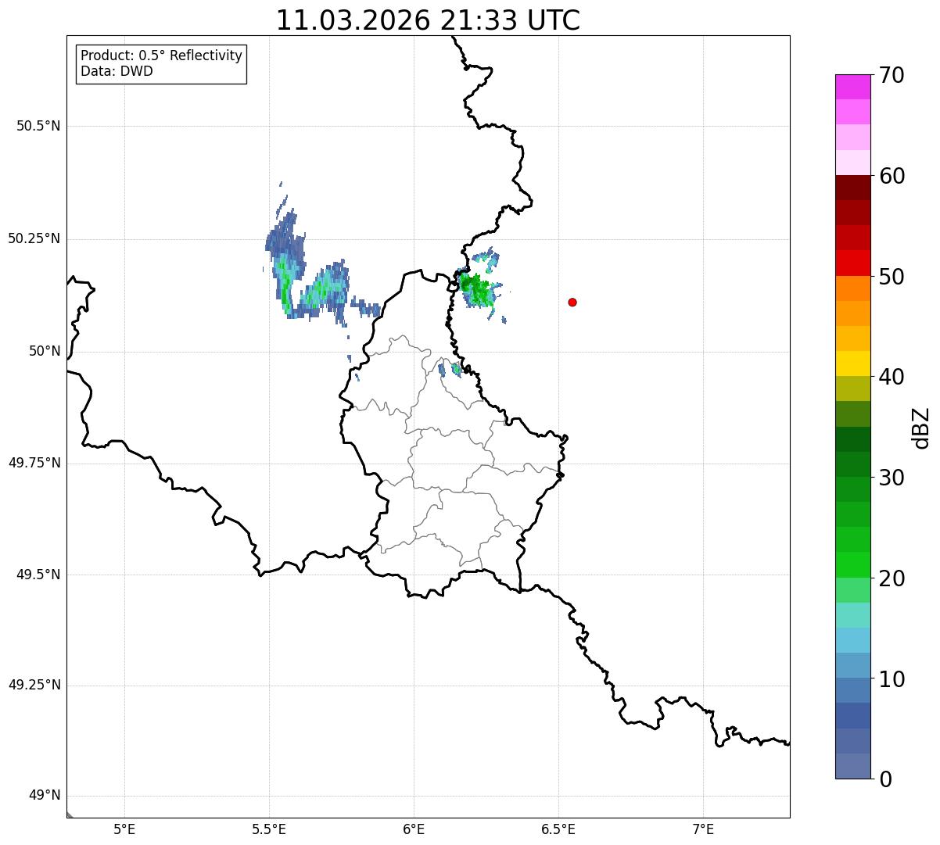Image resolution: width=940 pixels, height=845 pixels.
Task: Click the red location marker dot
Action: coord(572,302)
